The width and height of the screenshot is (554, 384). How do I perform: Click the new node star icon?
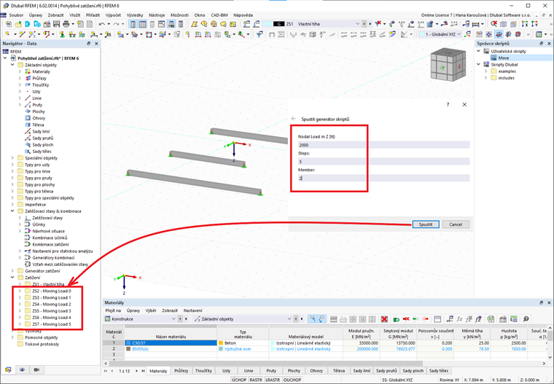click(7, 34)
